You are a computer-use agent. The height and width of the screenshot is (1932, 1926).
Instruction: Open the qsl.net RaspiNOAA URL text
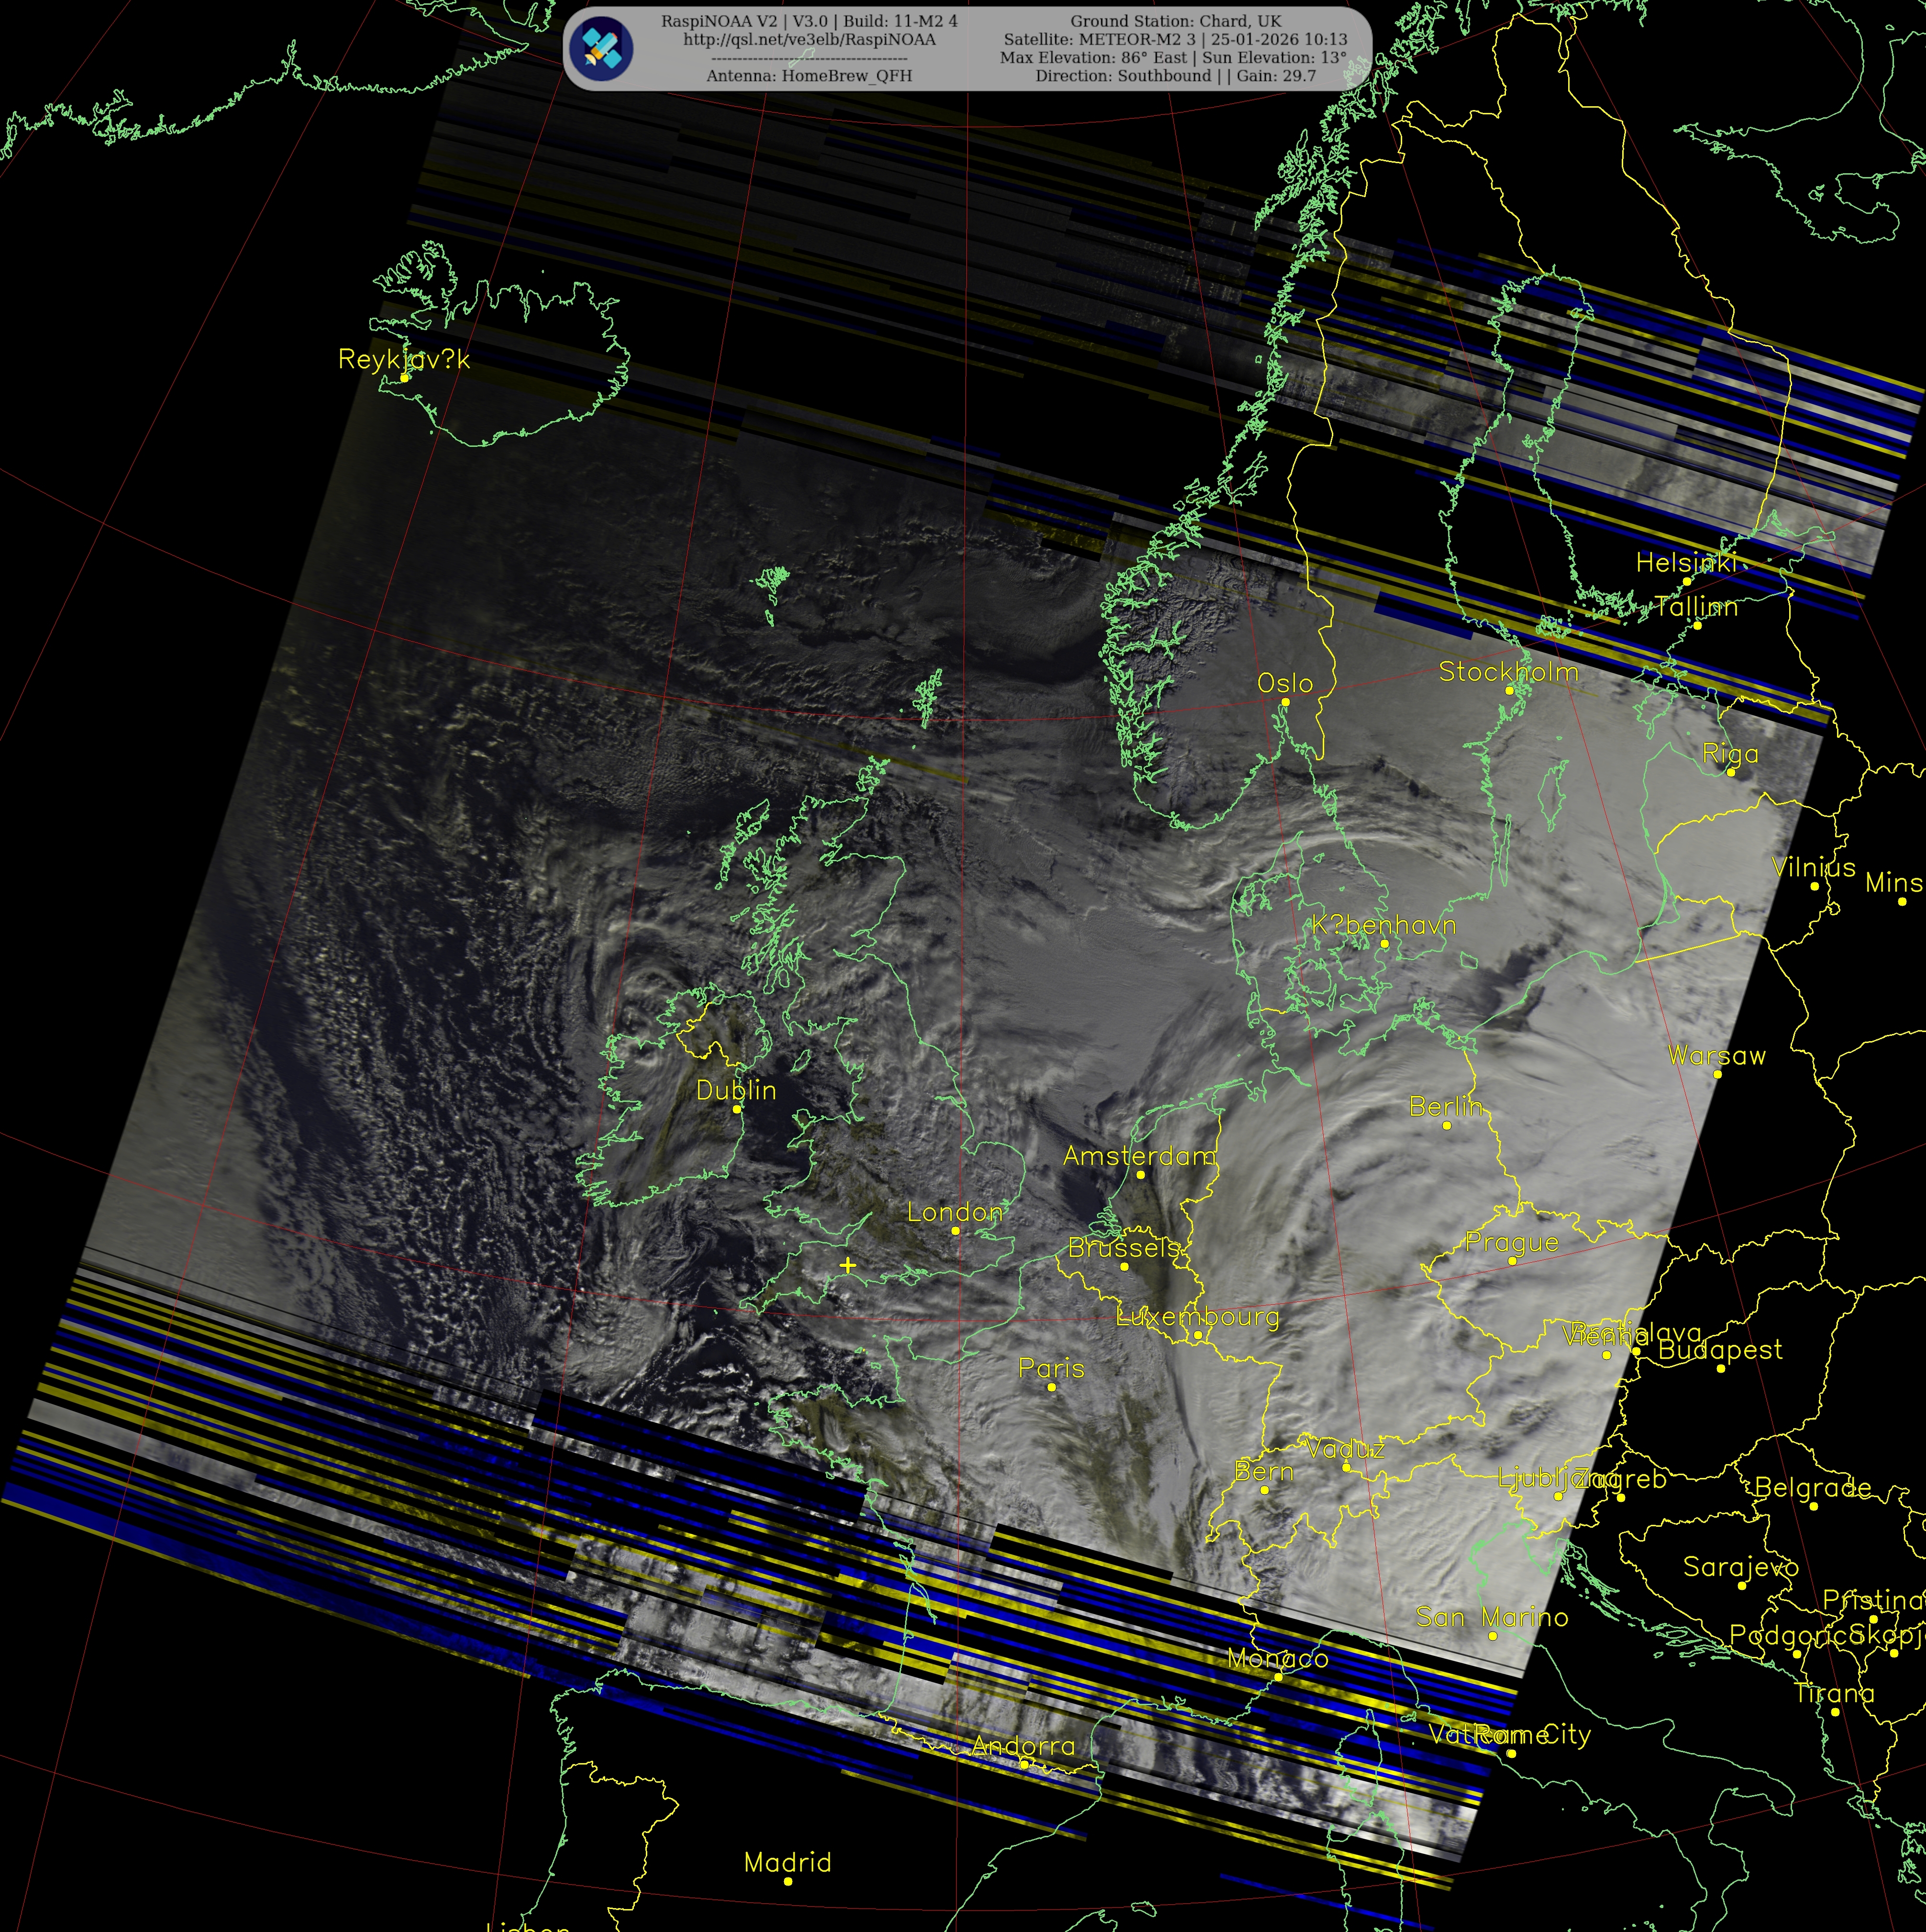[x=809, y=40]
